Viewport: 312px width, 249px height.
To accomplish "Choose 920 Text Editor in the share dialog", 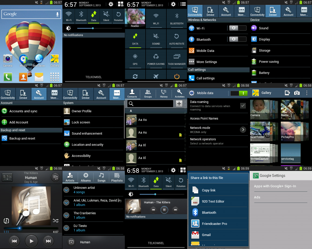I will (219, 201).
